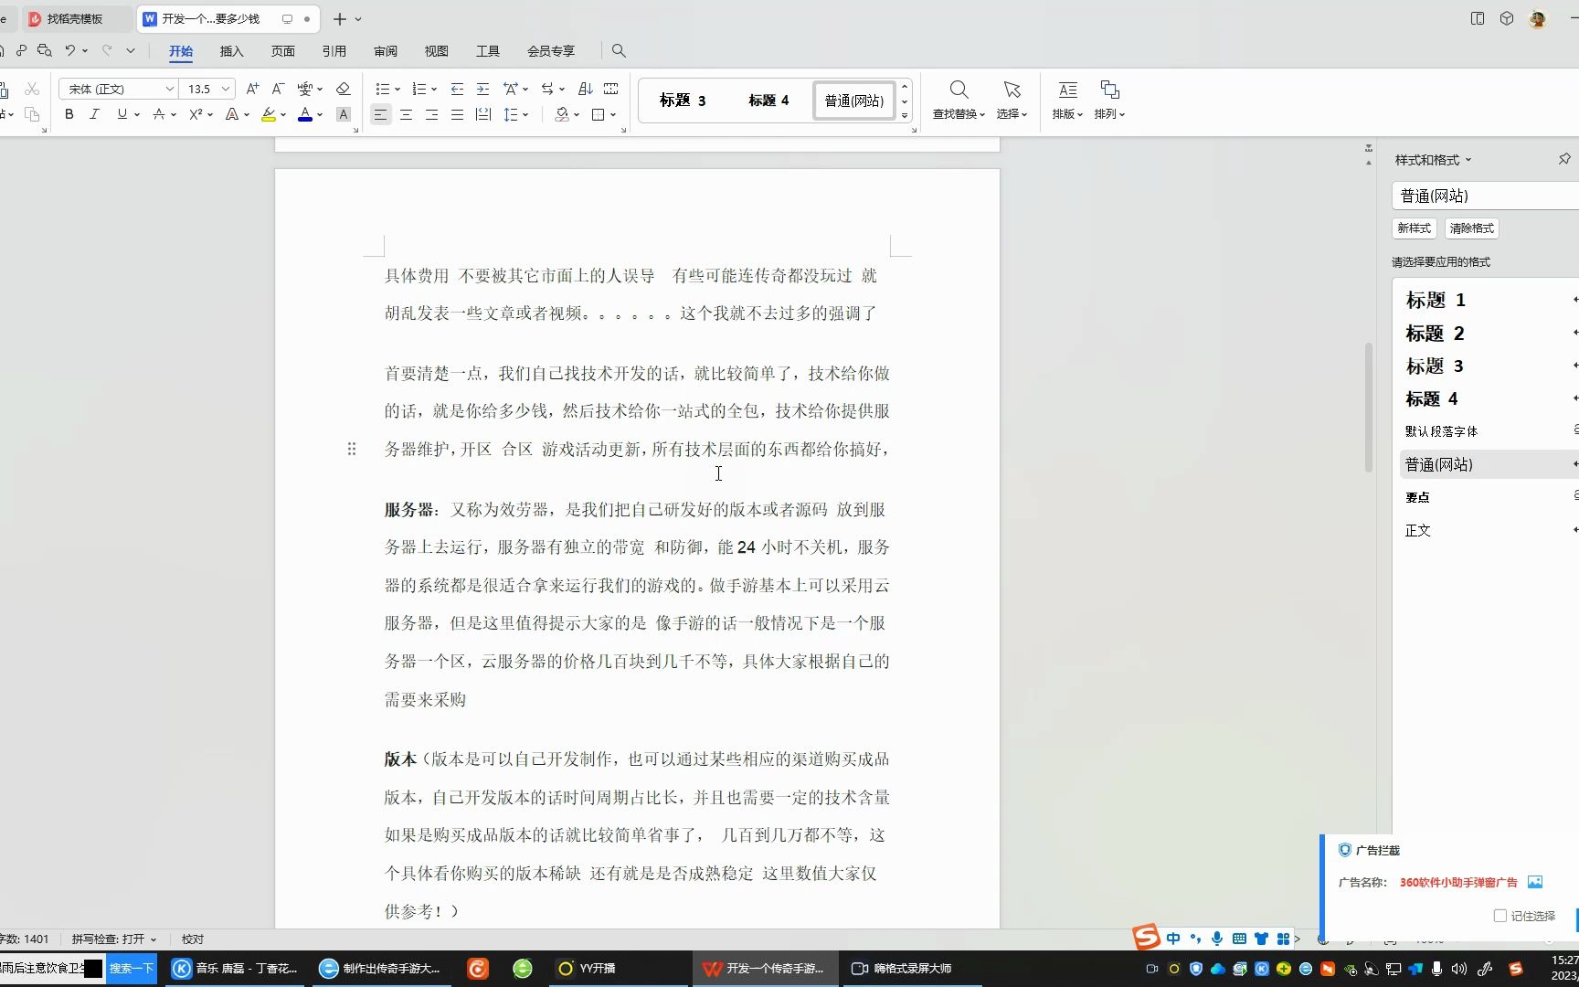
Task: Cut selection with scissors icon
Action: tap(32, 89)
